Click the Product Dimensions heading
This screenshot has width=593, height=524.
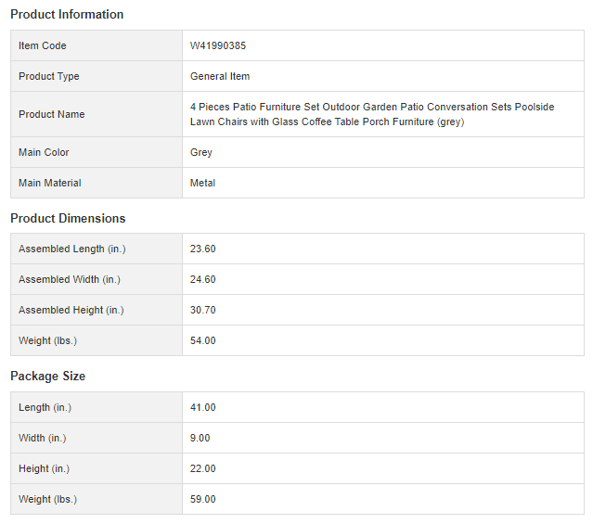pyautogui.click(x=68, y=219)
